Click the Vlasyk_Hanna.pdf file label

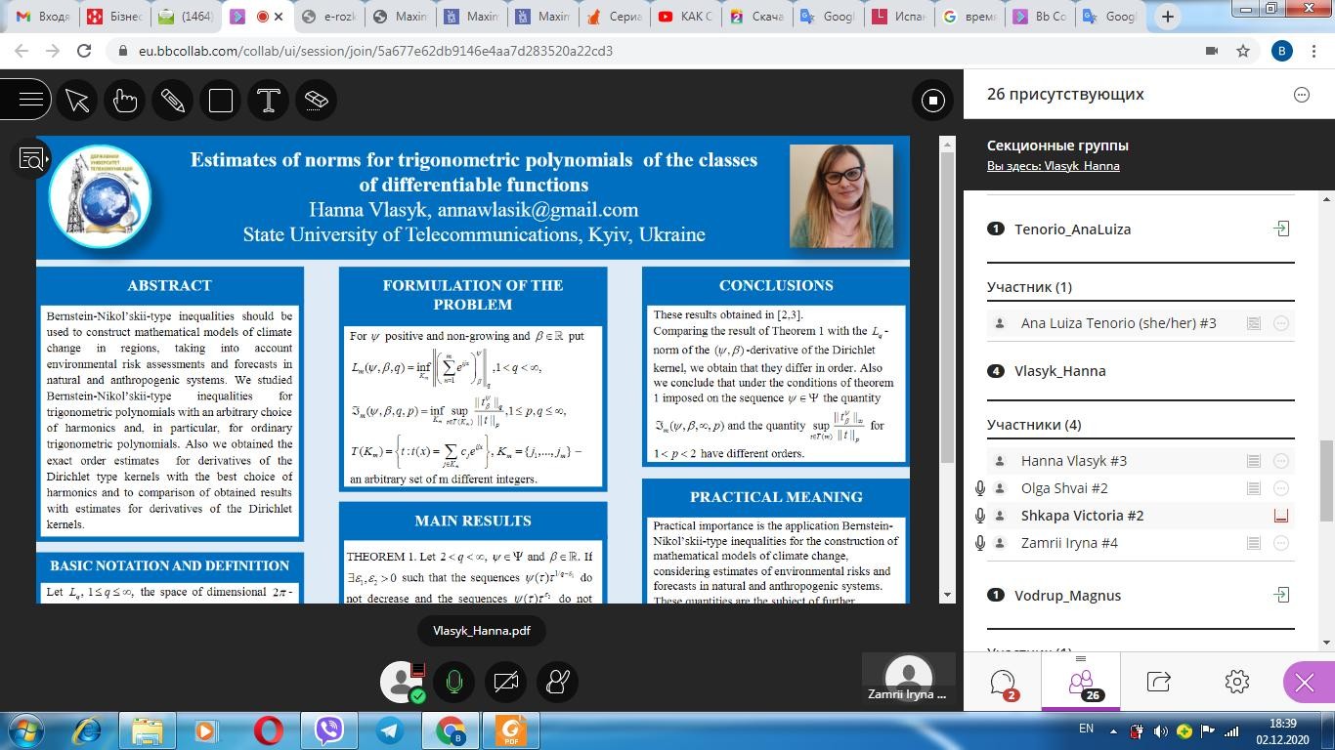click(x=482, y=631)
